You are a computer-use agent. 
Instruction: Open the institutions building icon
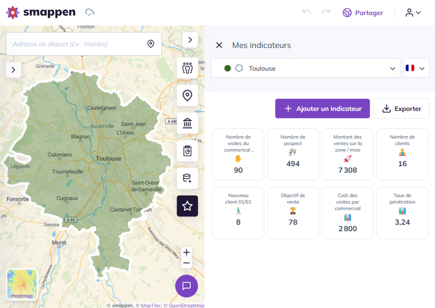(x=187, y=123)
